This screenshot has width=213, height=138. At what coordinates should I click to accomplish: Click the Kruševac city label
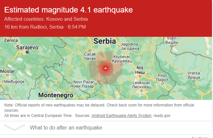click(x=122, y=59)
